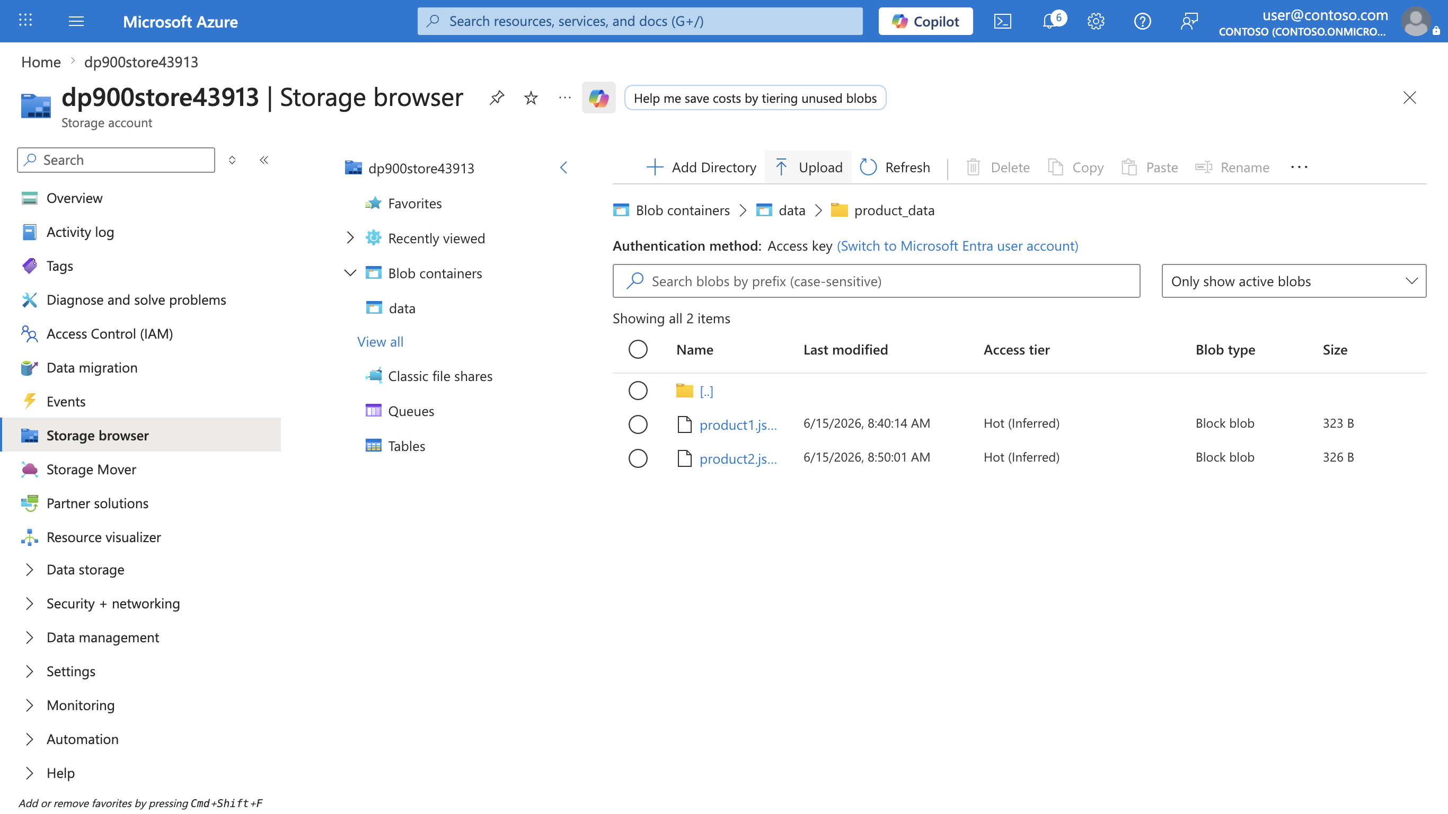Viewport: 1448px width, 814px height.
Task: Expand the Help section
Action: point(30,773)
